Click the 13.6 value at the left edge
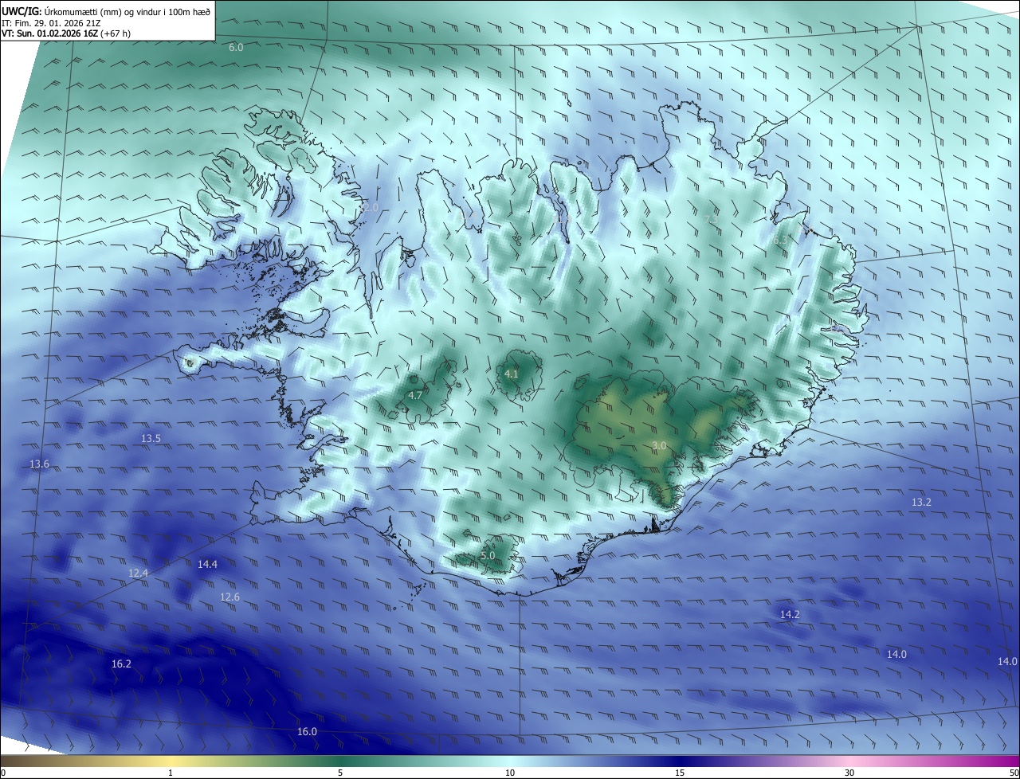1020x779 pixels. pyautogui.click(x=39, y=464)
